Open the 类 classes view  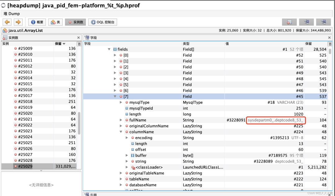coord(55,22)
